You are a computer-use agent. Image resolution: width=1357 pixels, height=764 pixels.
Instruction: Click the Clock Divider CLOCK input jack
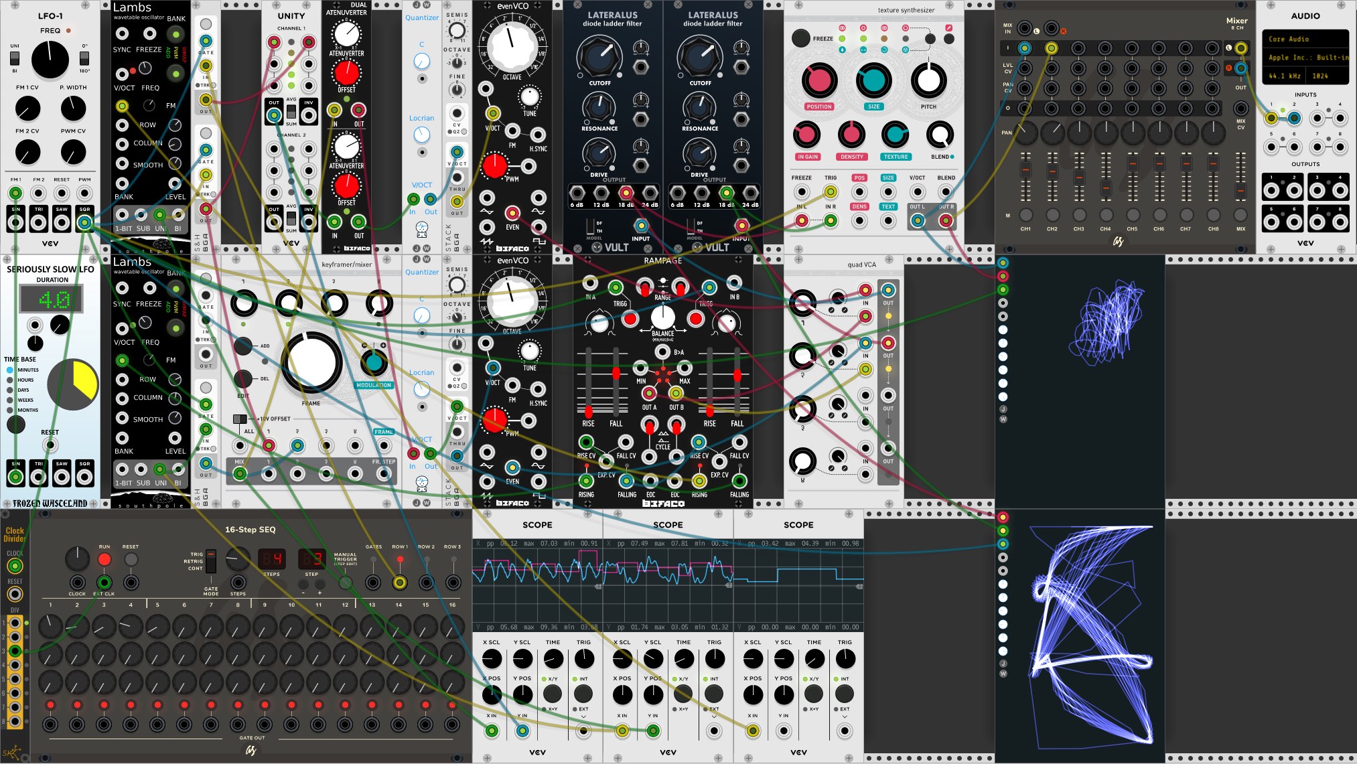tap(14, 566)
